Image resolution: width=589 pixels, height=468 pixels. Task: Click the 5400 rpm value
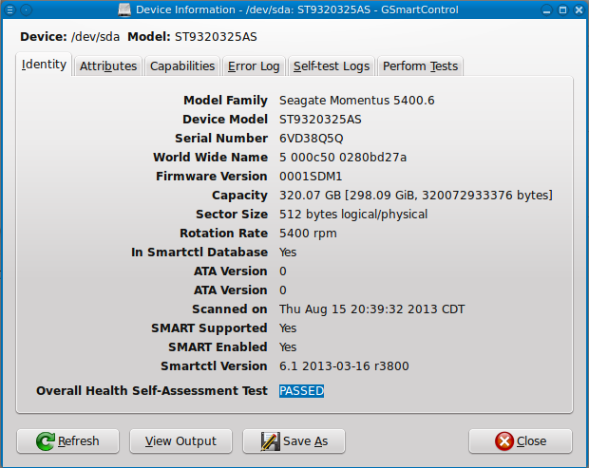coord(308,234)
